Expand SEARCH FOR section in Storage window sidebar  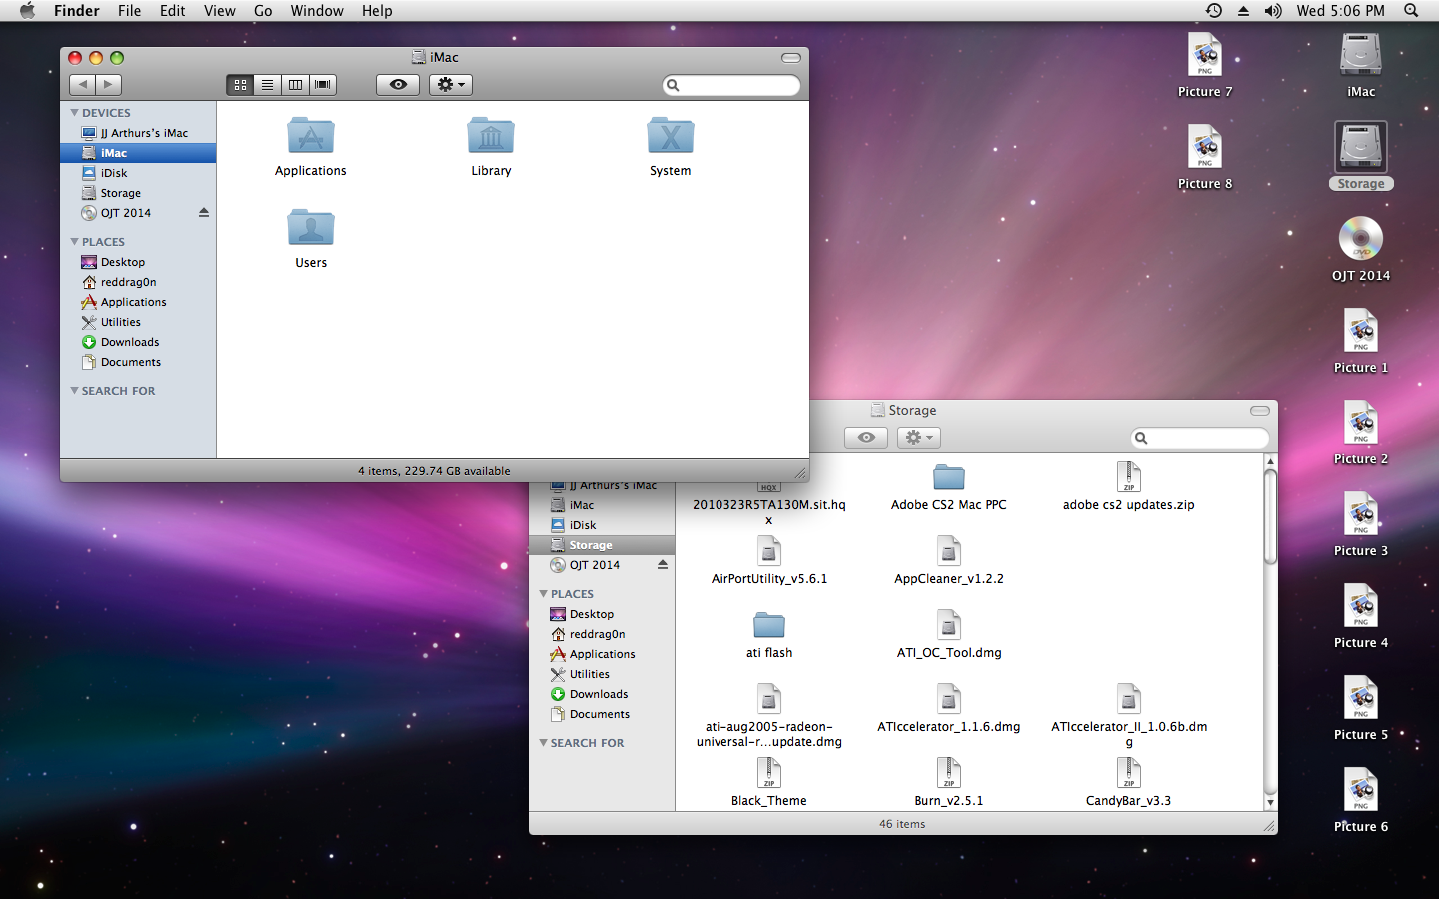[x=543, y=743]
